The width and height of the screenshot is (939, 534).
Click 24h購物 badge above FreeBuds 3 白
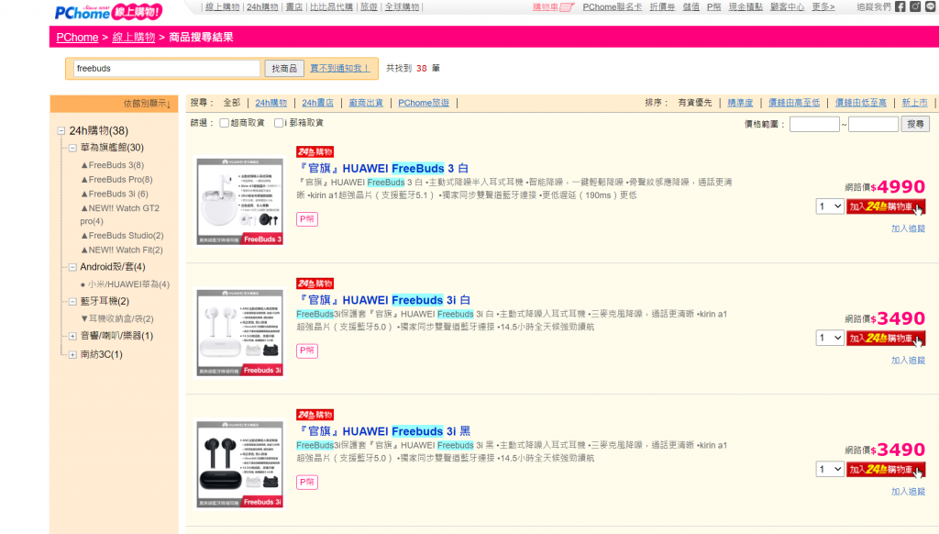[x=315, y=151]
